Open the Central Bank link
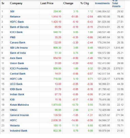The width and height of the screenshot is (130, 138). click(18, 74)
